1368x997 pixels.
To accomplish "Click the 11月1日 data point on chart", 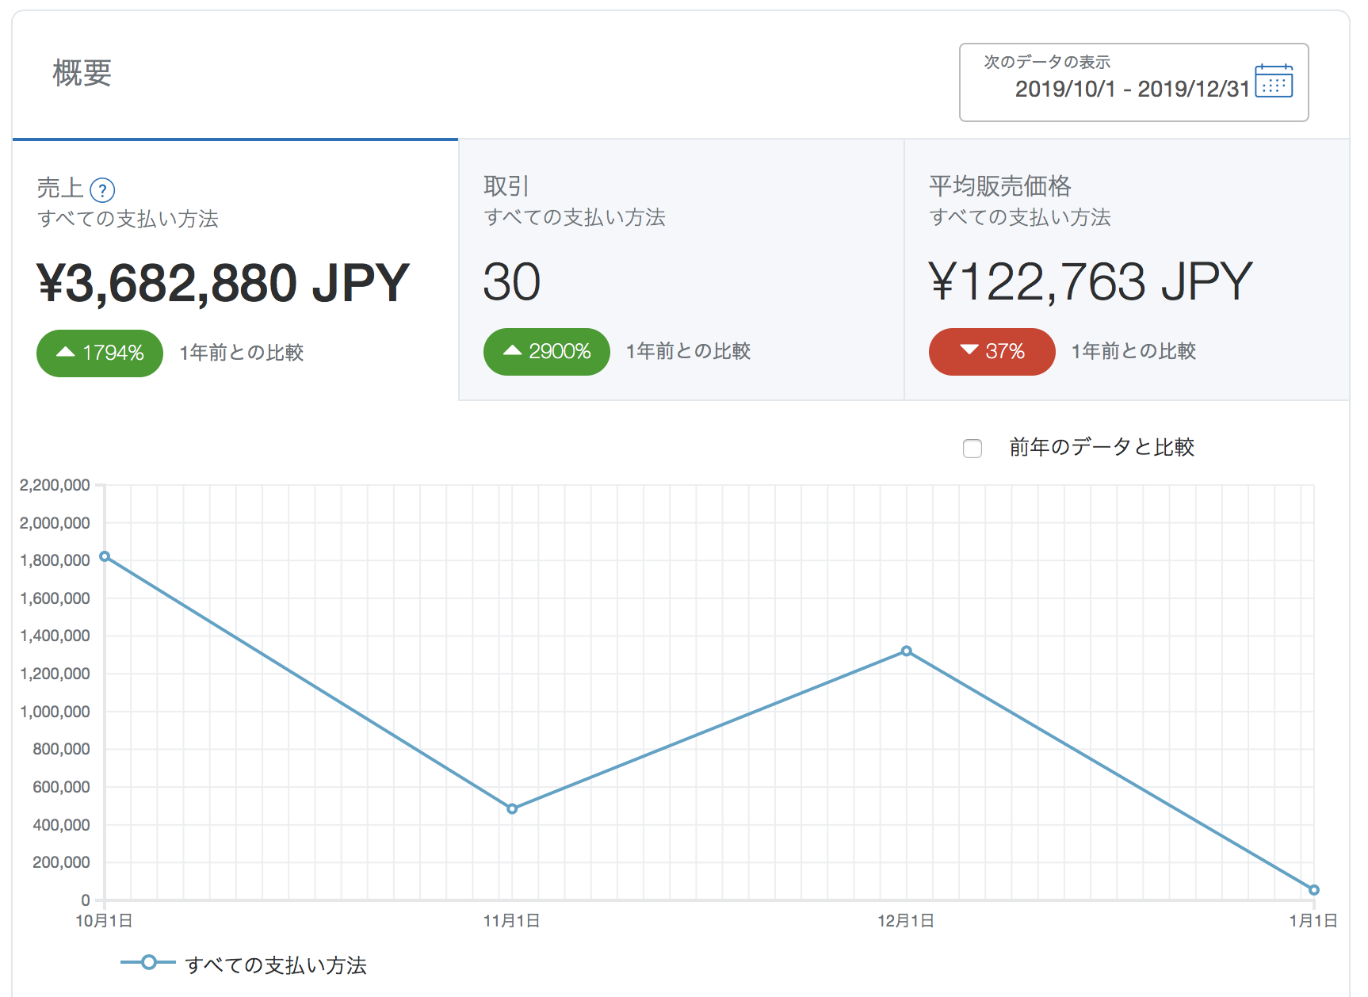I will [512, 808].
